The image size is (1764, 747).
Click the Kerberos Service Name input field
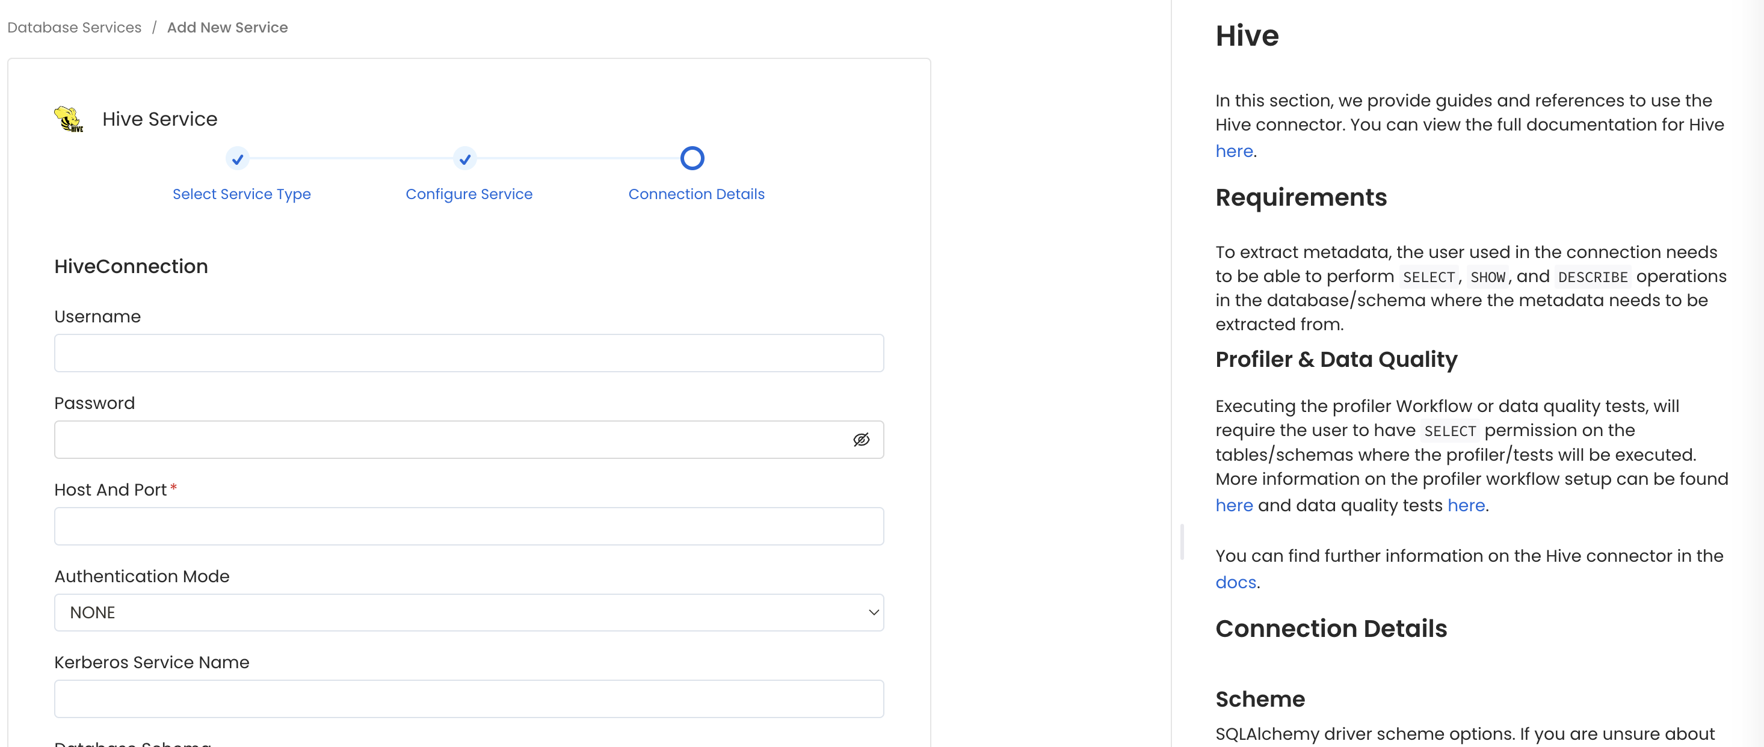469,698
